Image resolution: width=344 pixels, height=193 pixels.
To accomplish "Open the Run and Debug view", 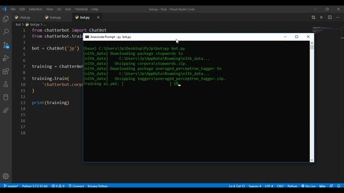I will tap(6, 58).
